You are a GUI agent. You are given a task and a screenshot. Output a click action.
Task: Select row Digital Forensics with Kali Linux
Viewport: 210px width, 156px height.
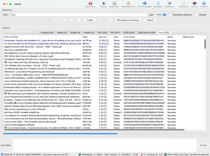[104, 47]
